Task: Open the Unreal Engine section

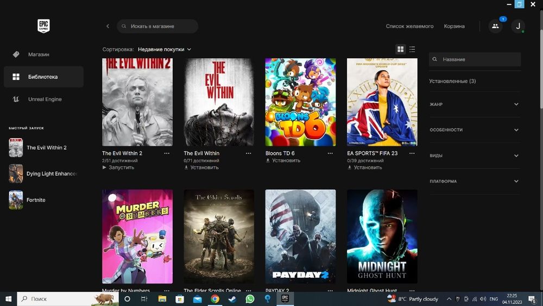Action: click(43, 99)
